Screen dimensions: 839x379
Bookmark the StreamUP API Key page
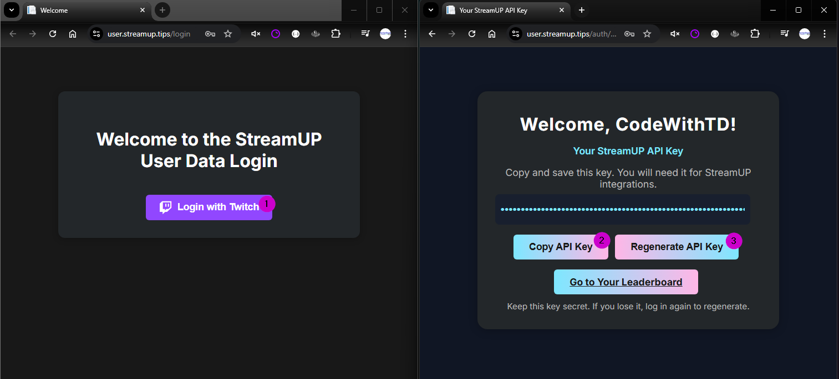click(647, 34)
